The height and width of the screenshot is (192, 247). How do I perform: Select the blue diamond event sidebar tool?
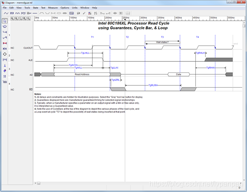coord(5,71)
